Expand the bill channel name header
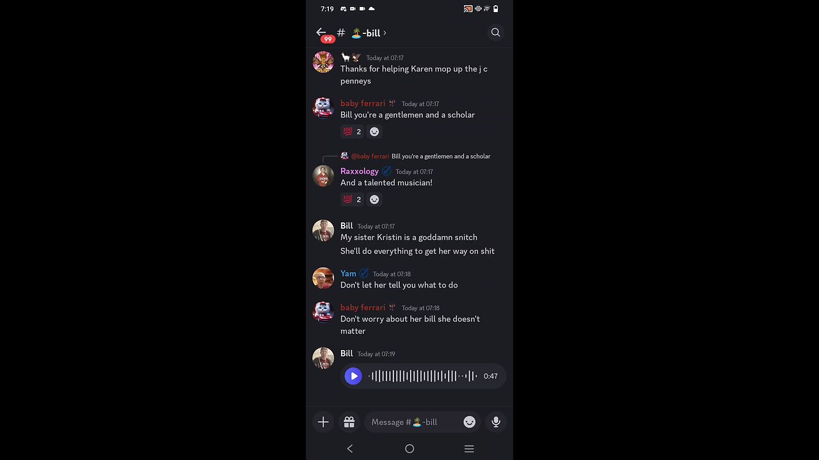Screen dimensions: 819x460 click(x=369, y=33)
